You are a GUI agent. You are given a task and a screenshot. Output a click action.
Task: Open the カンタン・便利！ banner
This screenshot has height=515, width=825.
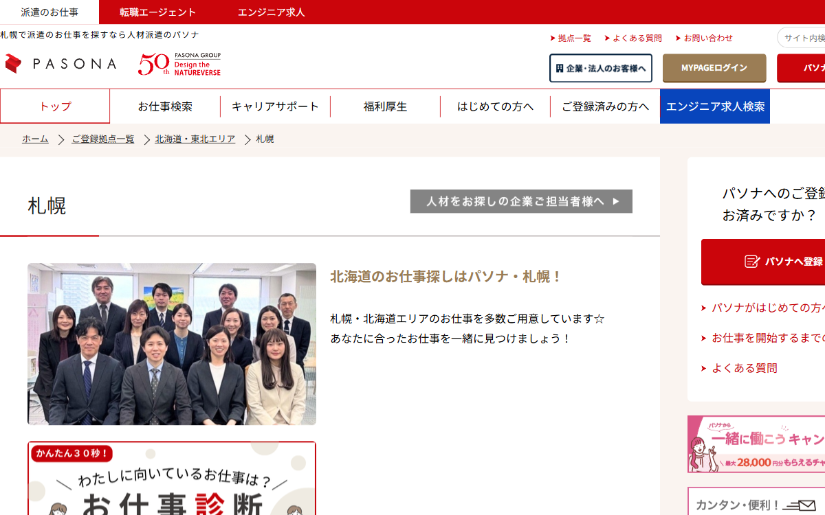pyautogui.click(x=756, y=501)
